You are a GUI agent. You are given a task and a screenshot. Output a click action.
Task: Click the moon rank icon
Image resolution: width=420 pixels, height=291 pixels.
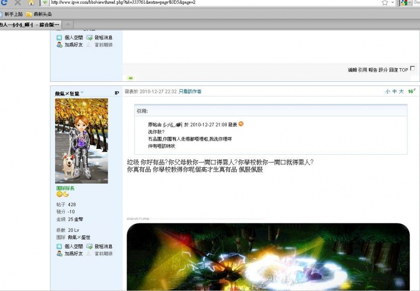click(x=66, y=195)
